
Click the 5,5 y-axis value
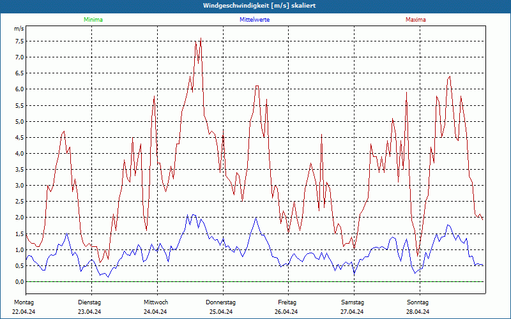pos(19,105)
